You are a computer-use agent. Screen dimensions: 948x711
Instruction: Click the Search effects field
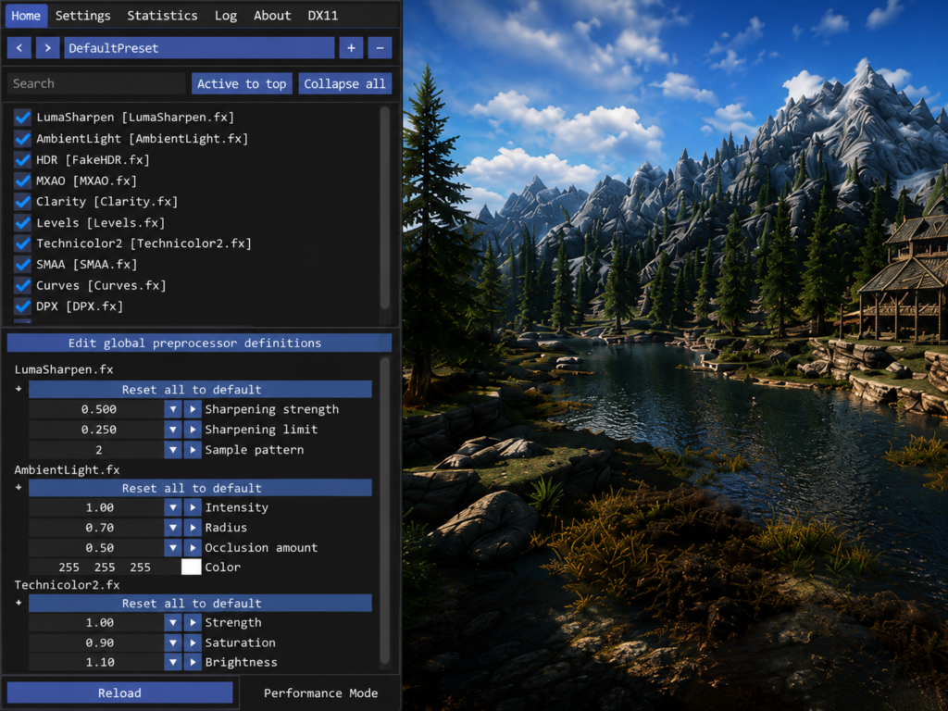pos(96,83)
